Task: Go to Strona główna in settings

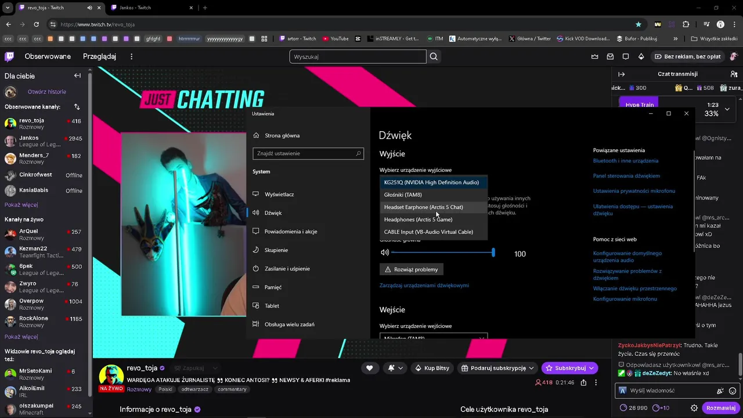Action: (x=282, y=135)
